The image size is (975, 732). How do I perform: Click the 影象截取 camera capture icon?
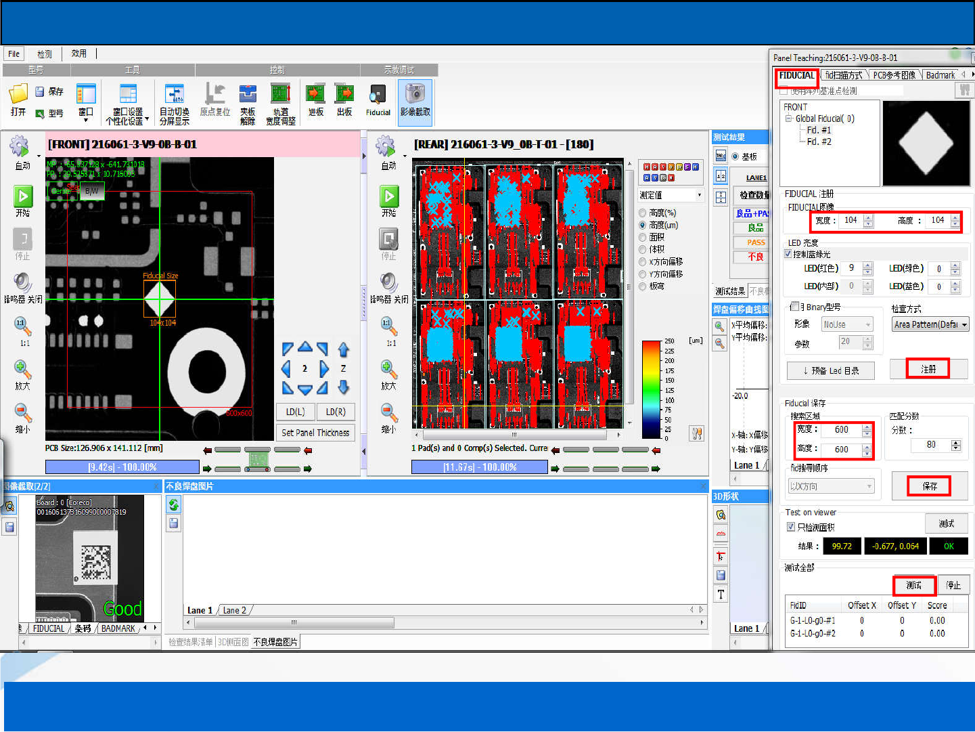(415, 94)
